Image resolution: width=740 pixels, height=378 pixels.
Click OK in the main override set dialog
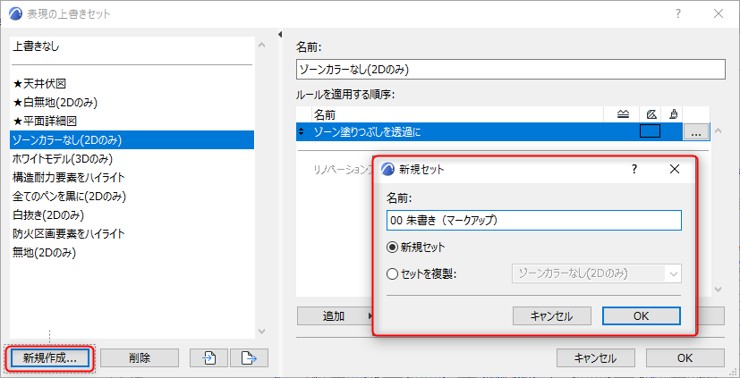[685, 357]
